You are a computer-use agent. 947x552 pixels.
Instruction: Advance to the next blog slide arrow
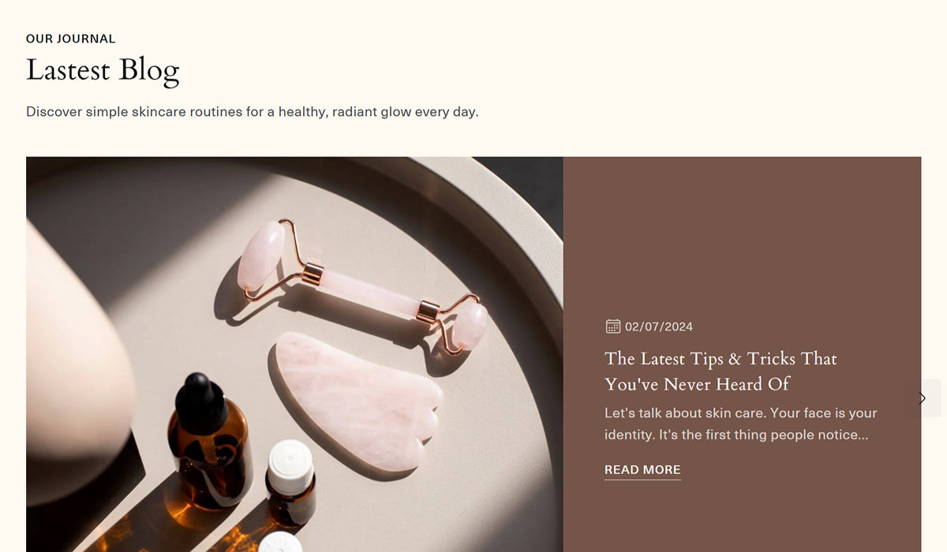point(922,398)
